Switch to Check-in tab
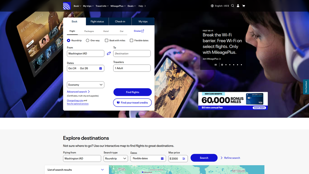Image resolution: width=309 pixels, height=174 pixels. tap(120, 21)
